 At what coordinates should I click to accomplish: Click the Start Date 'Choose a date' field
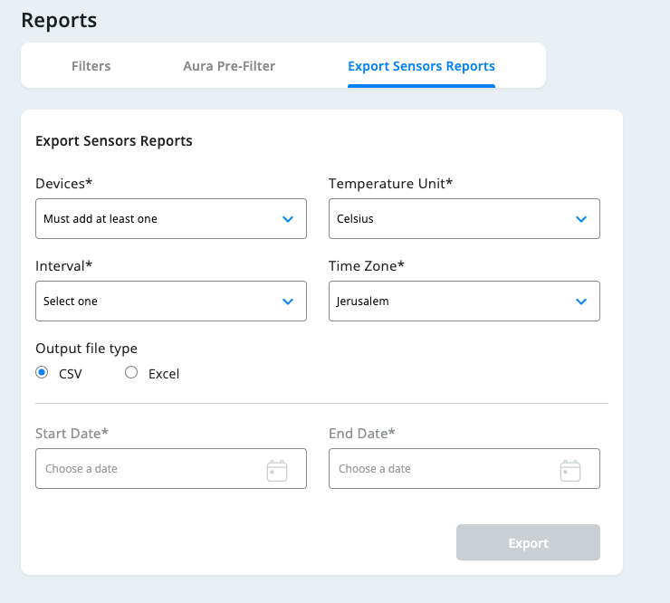point(145,469)
